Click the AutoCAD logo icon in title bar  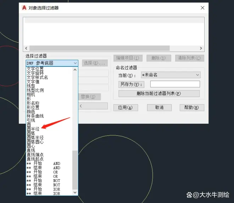[x=24, y=7]
